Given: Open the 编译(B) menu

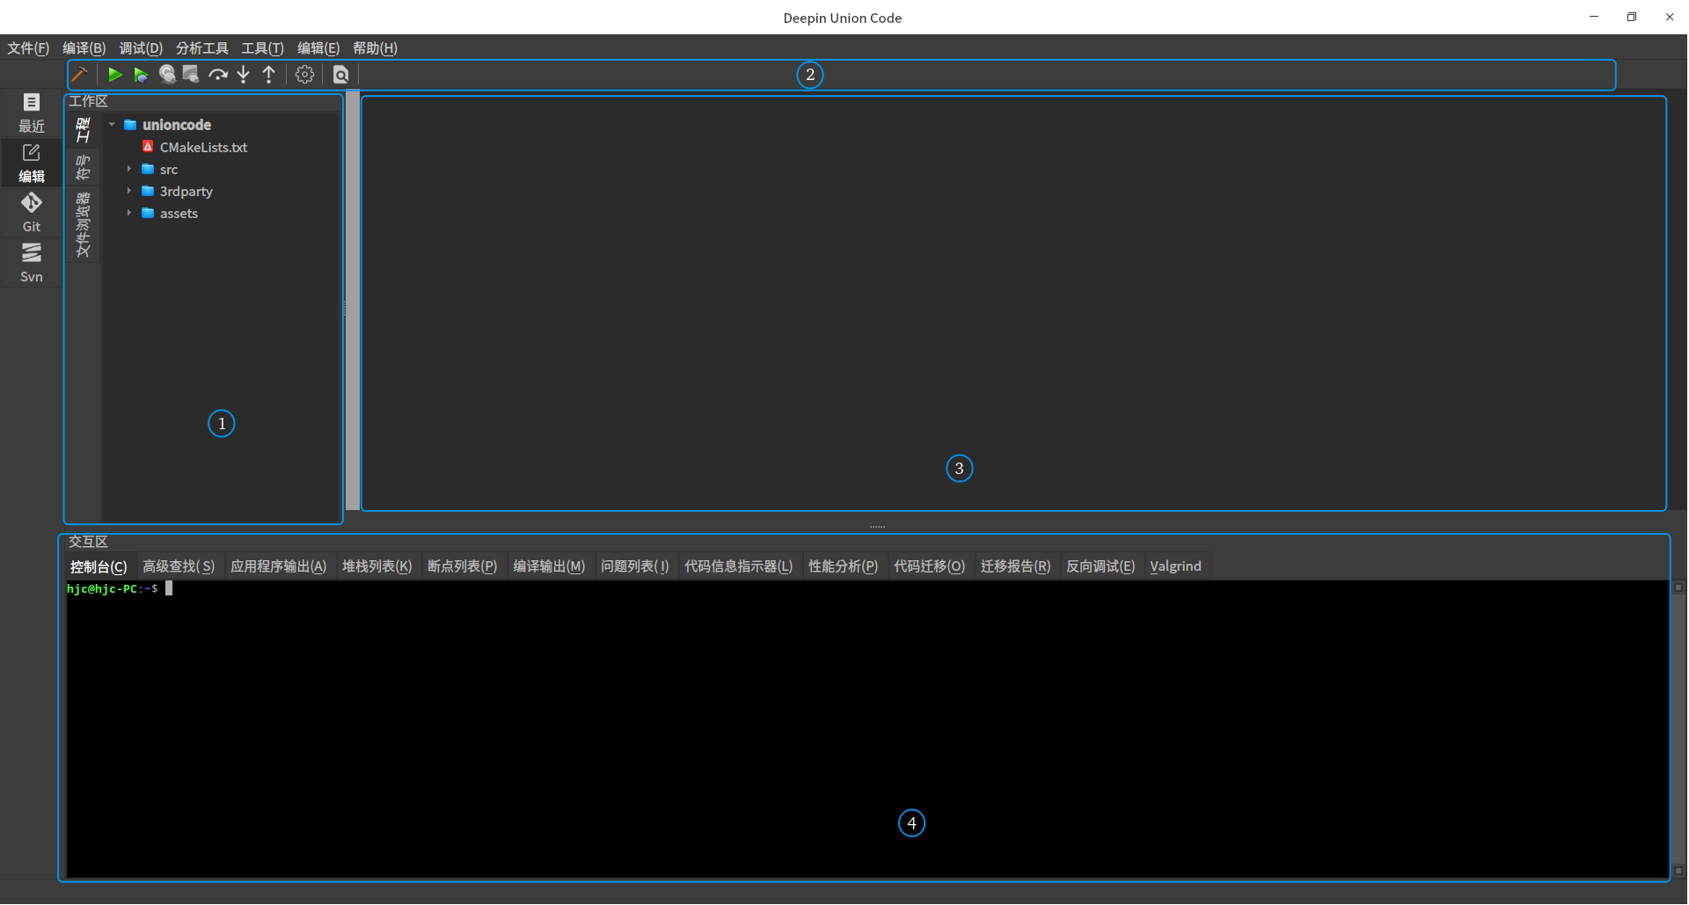Looking at the screenshot, I should click(x=84, y=48).
